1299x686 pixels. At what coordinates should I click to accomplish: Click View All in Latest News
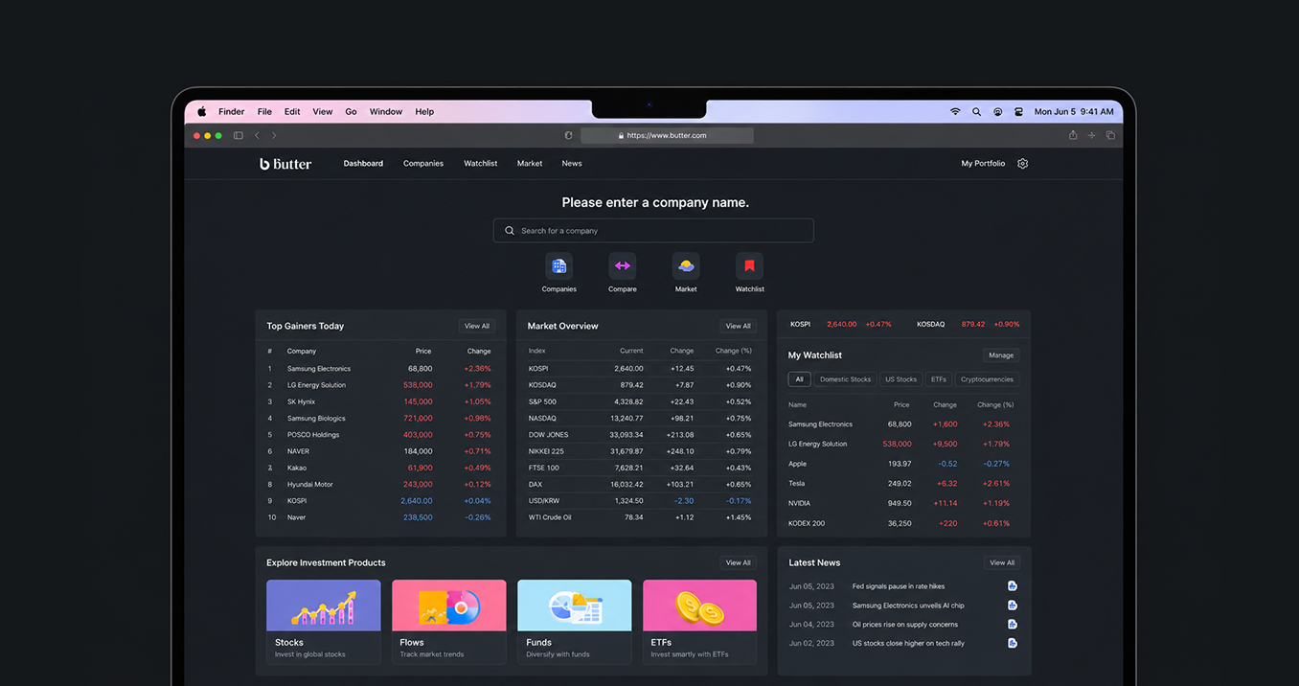point(1002,563)
